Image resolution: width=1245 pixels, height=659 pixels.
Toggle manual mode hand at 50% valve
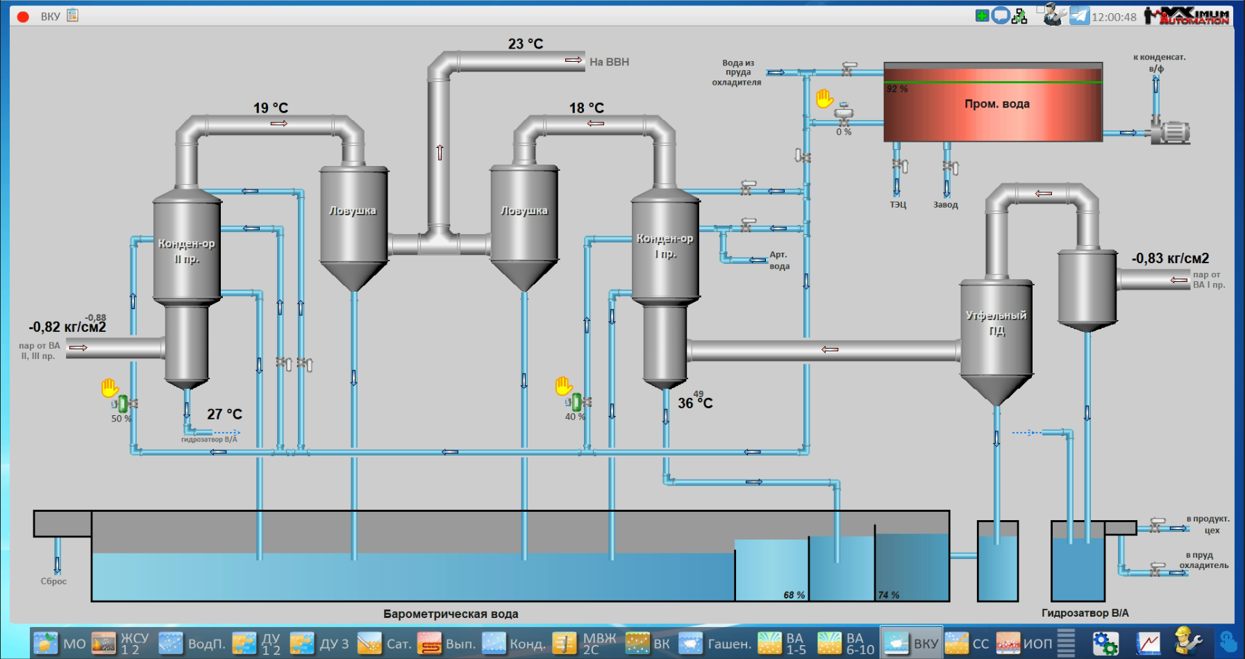pos(110,387)
